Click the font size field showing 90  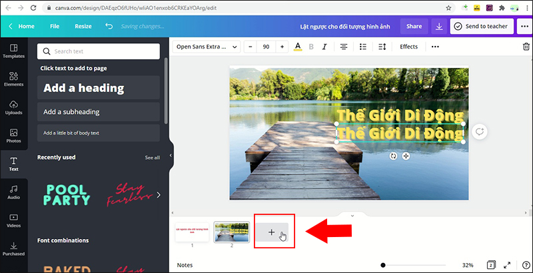click(x=266, y=47)
